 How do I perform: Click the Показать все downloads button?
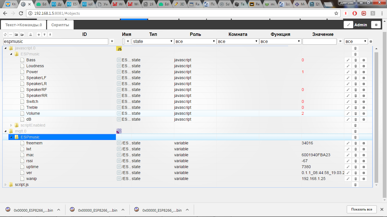point(362,209)
